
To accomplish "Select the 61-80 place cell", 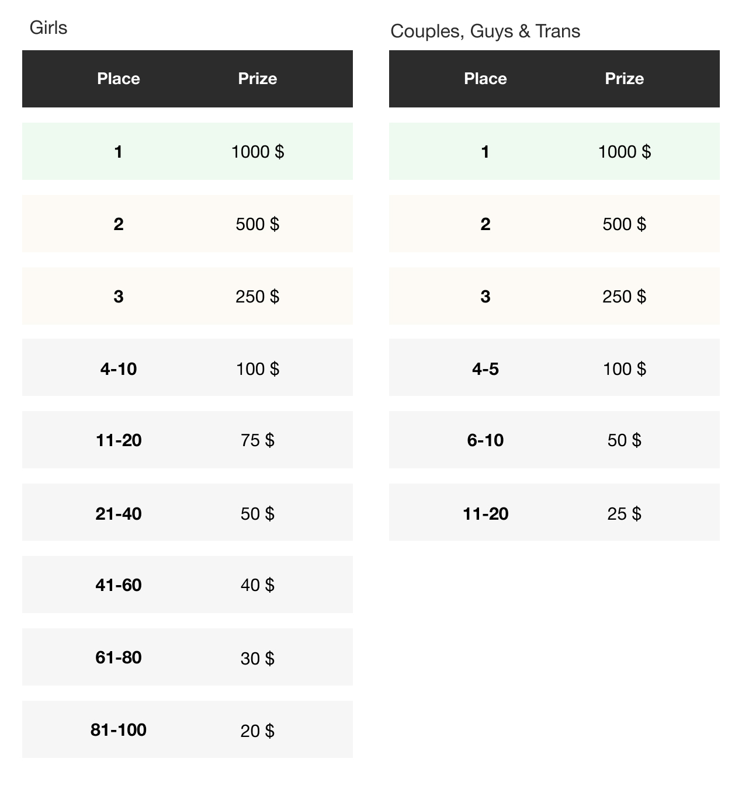I will click(x=119, y=658).
